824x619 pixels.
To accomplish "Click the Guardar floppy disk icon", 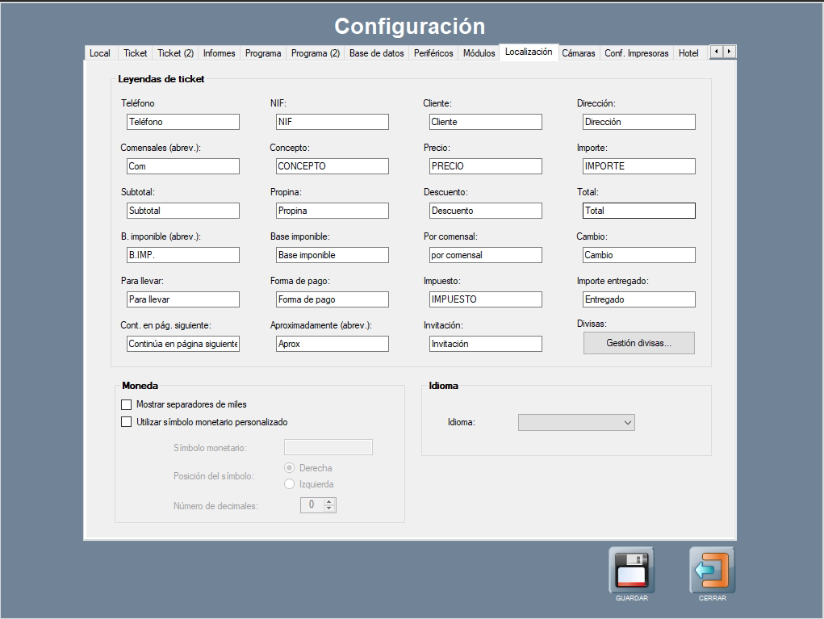I will click(x=631, y=570).
